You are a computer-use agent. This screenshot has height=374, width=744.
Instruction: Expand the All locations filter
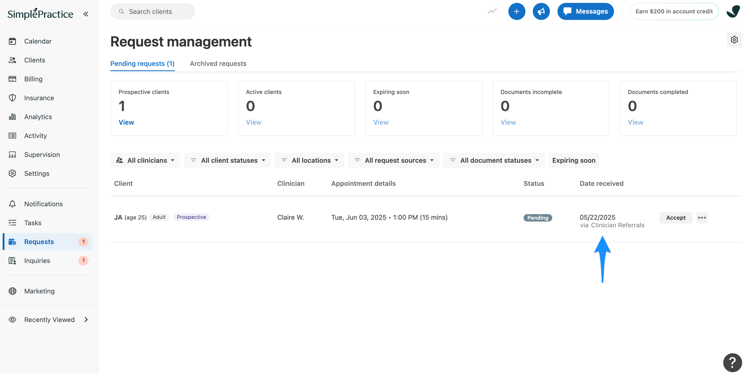click(309, 160)
